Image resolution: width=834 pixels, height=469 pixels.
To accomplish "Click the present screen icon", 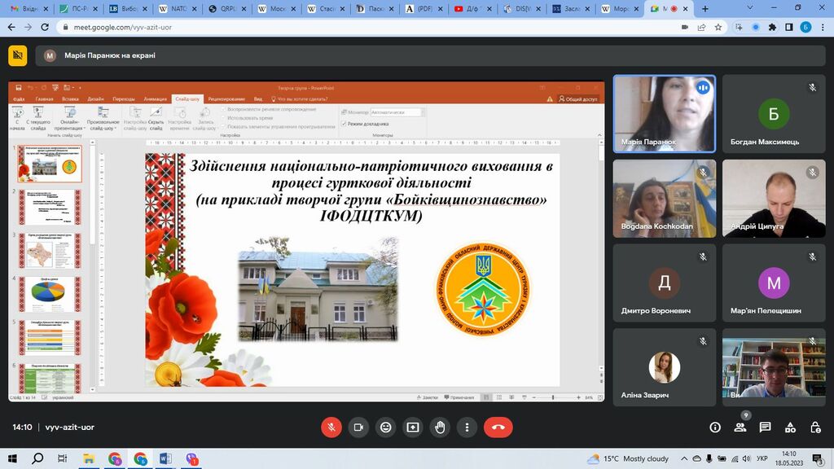I will (413, 427).
